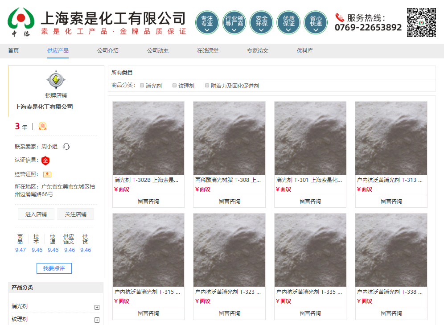
Task: Click the sidebar company name 上海索是化工有限公司
Action: pos(44,107)
